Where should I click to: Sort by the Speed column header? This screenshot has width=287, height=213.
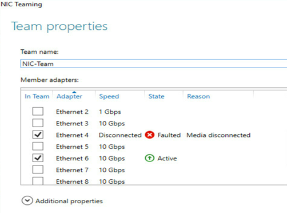click(x=109, y=96)
